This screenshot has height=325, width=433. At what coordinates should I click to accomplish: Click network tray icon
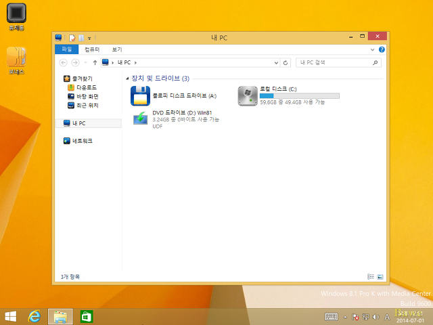[365, 317]
